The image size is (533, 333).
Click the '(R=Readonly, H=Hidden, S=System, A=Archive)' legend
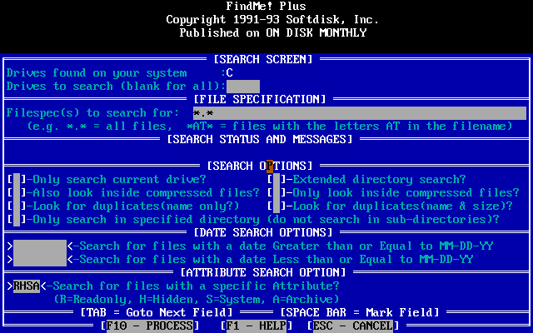[197, 300]
